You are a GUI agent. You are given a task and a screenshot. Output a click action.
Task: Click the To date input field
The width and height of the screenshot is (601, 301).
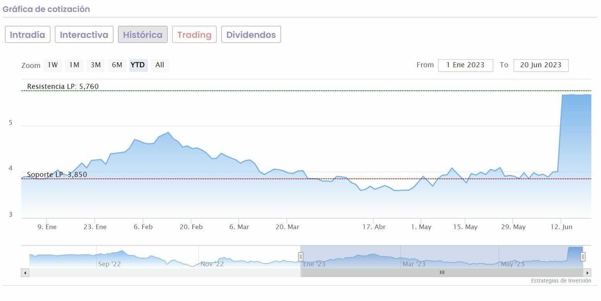coord(541,65)
